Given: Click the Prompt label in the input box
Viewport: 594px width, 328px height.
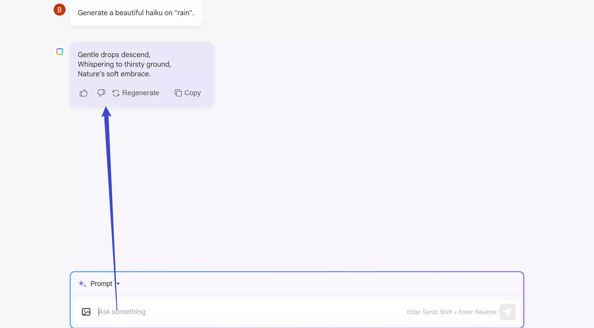Looking at the screenshot, I should point(101,284).
